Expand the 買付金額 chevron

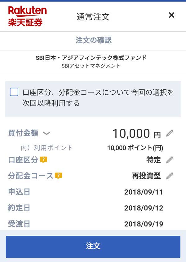(46, 133)
